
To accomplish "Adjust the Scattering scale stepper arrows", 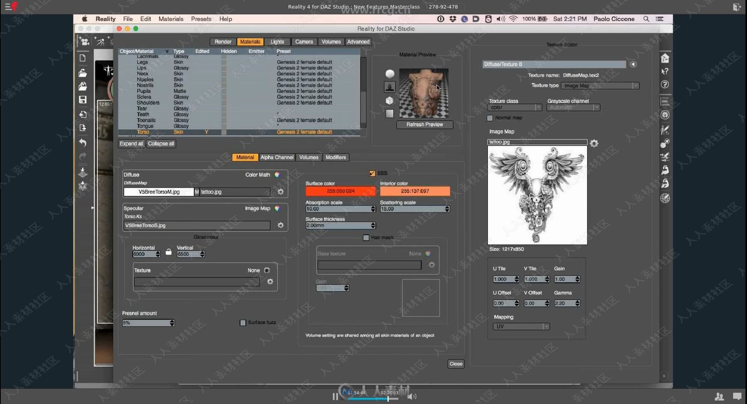I will pos(447,209).
